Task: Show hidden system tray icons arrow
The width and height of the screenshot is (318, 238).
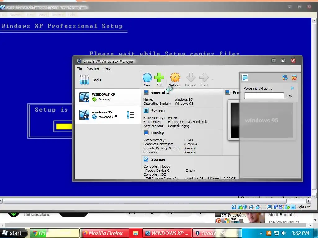Action: click(x=261, y=233)
